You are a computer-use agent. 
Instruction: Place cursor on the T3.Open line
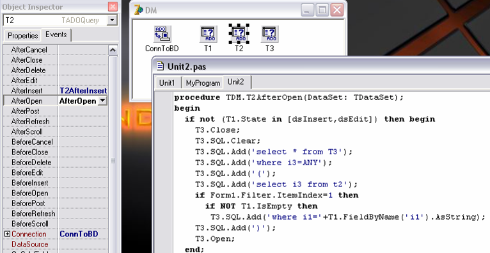(215, 239)
